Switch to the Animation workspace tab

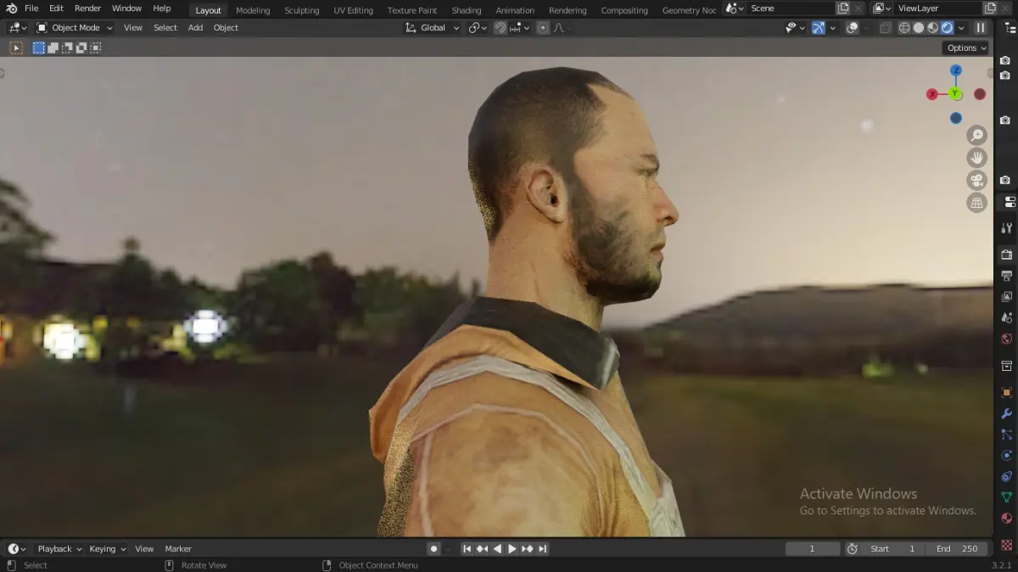(x=515, y=10)
